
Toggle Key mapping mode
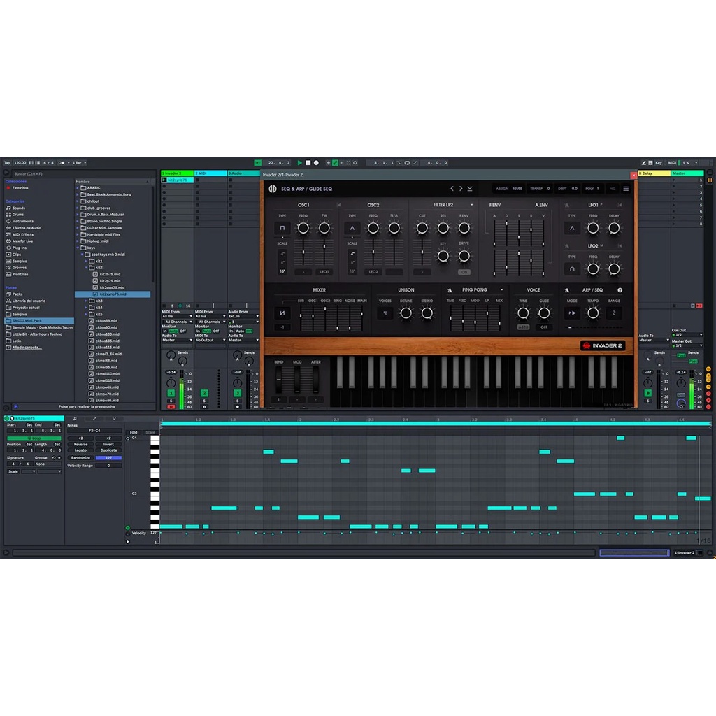pos(659,162)
